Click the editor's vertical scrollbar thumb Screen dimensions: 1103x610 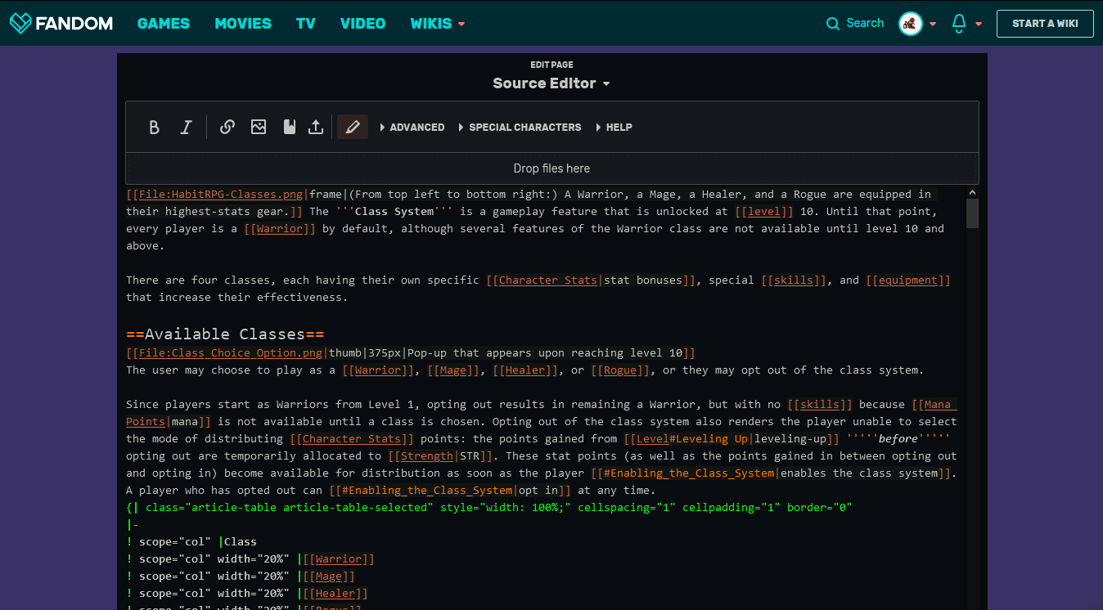pos(972,213)
